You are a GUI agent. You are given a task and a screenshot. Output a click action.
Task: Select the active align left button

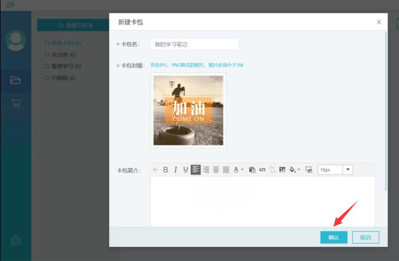click(196, 170)
